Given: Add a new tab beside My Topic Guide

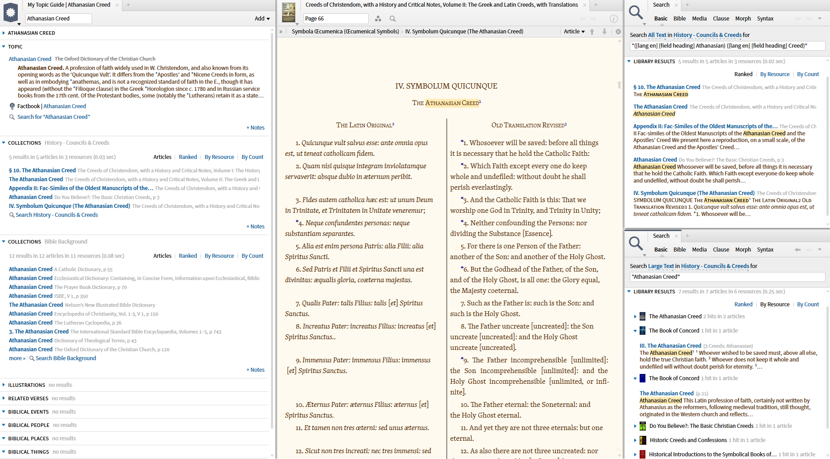Looking at the screenshot, I should (128, 5).
